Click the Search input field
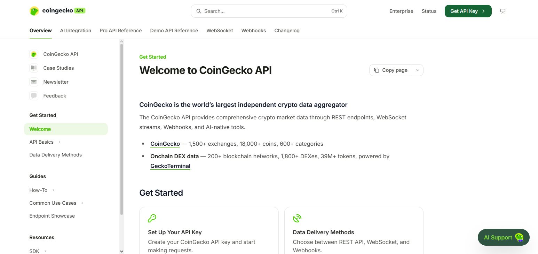The height and width of the screenshot is (254, 538). [269, 11]
